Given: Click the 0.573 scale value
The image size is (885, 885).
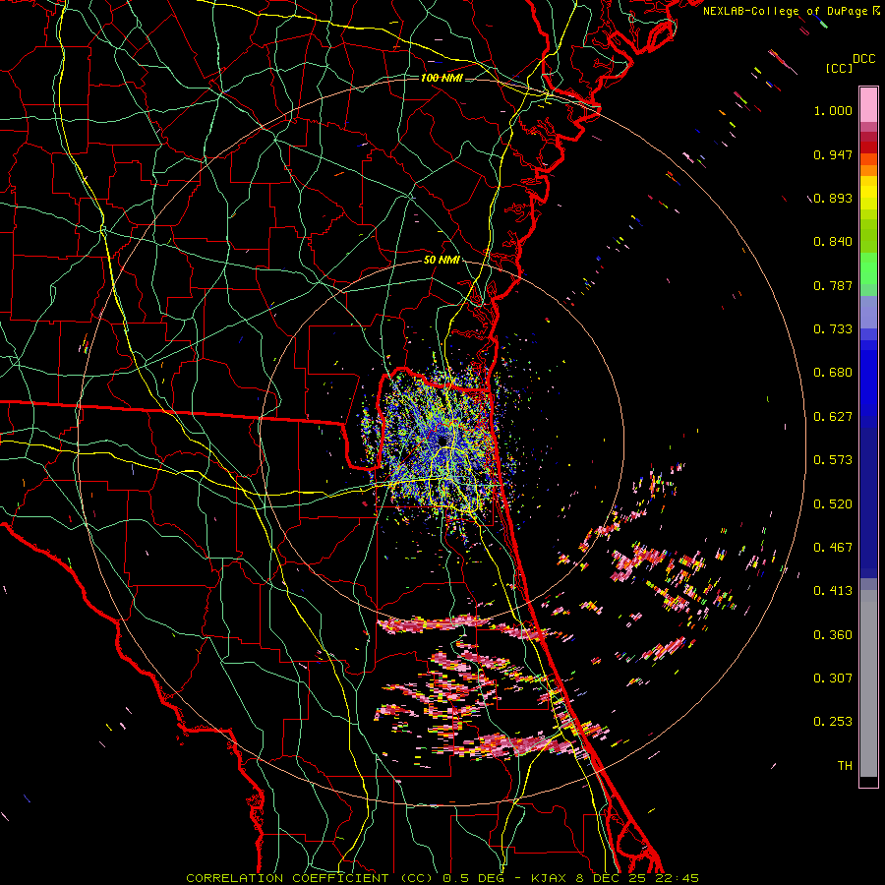Looking at the screenshot, I should click(833, 460).
